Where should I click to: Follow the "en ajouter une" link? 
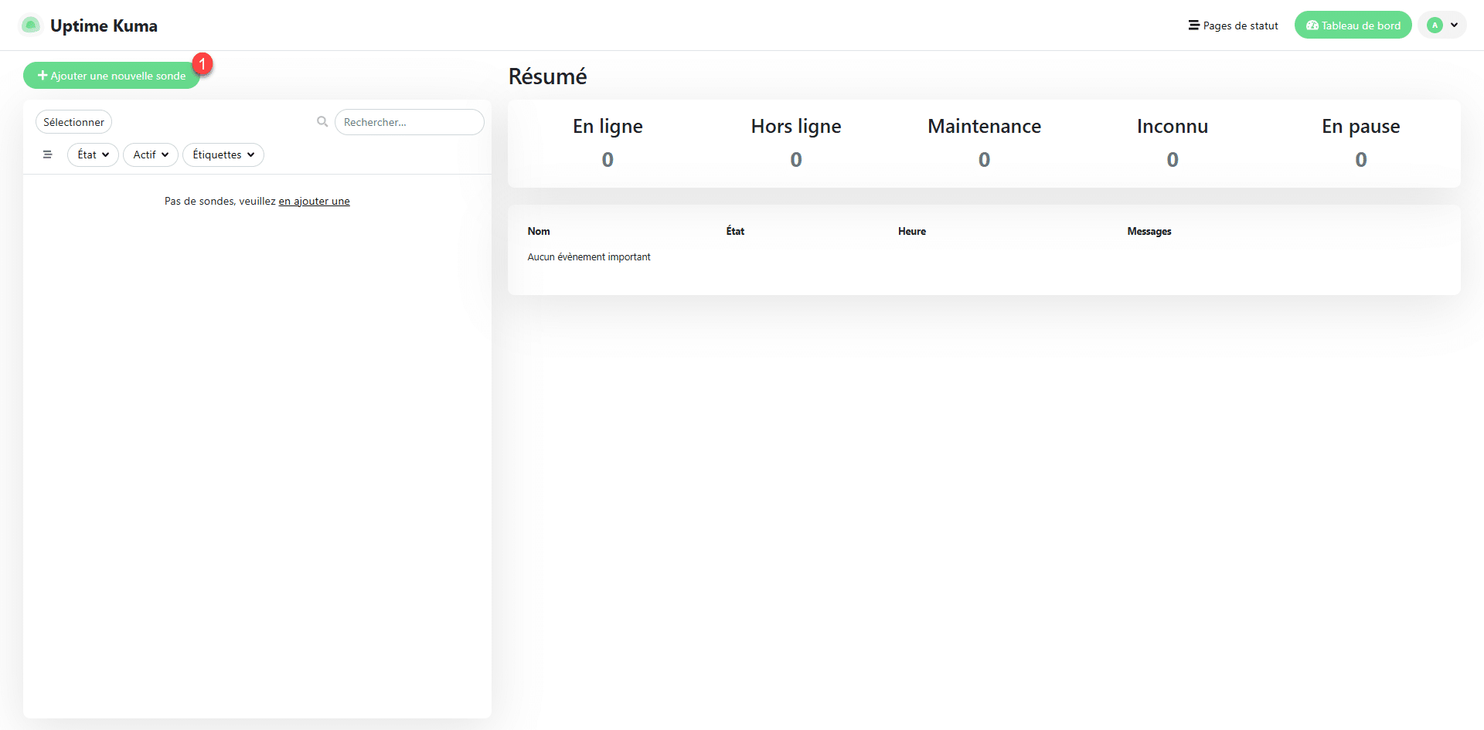pos(314,201)
